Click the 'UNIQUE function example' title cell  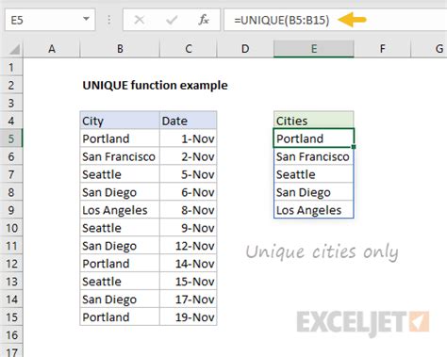(155, 85)
